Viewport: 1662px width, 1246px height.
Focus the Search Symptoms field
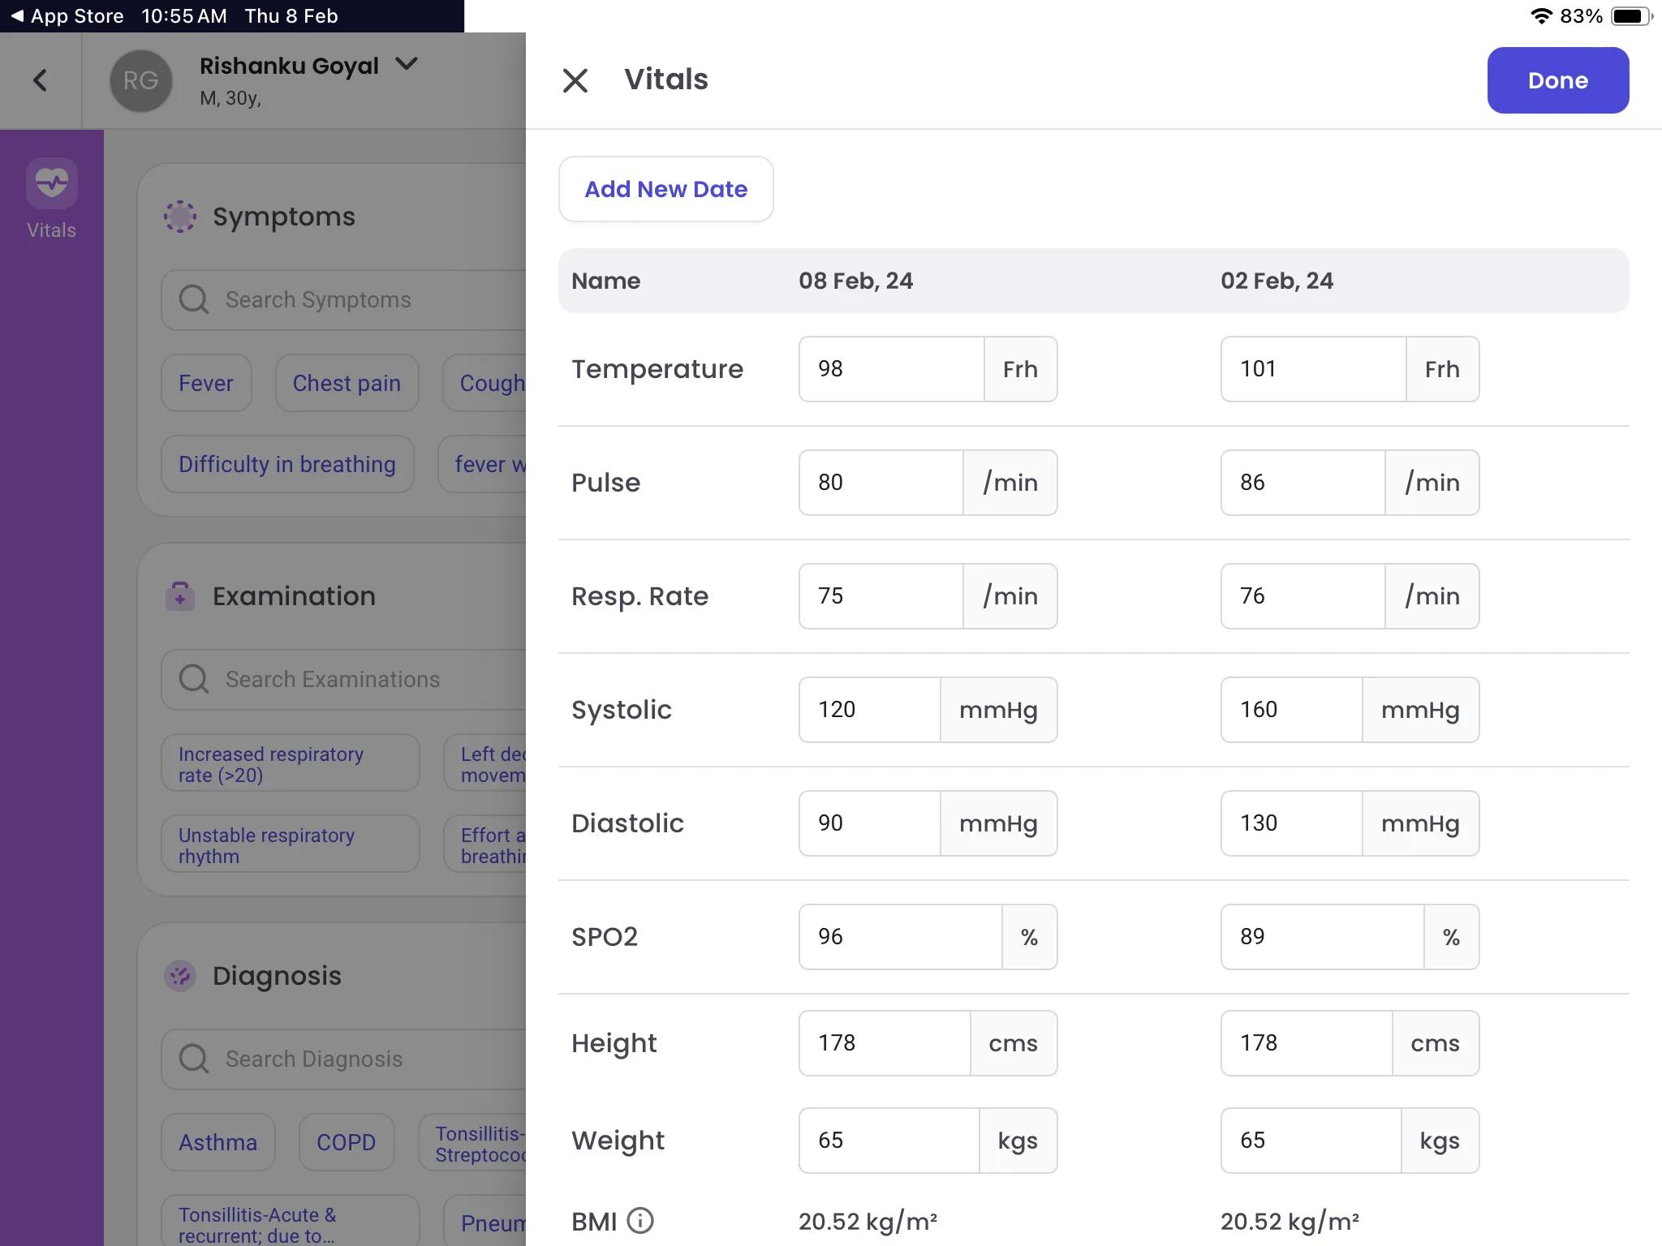pos(344,299)
